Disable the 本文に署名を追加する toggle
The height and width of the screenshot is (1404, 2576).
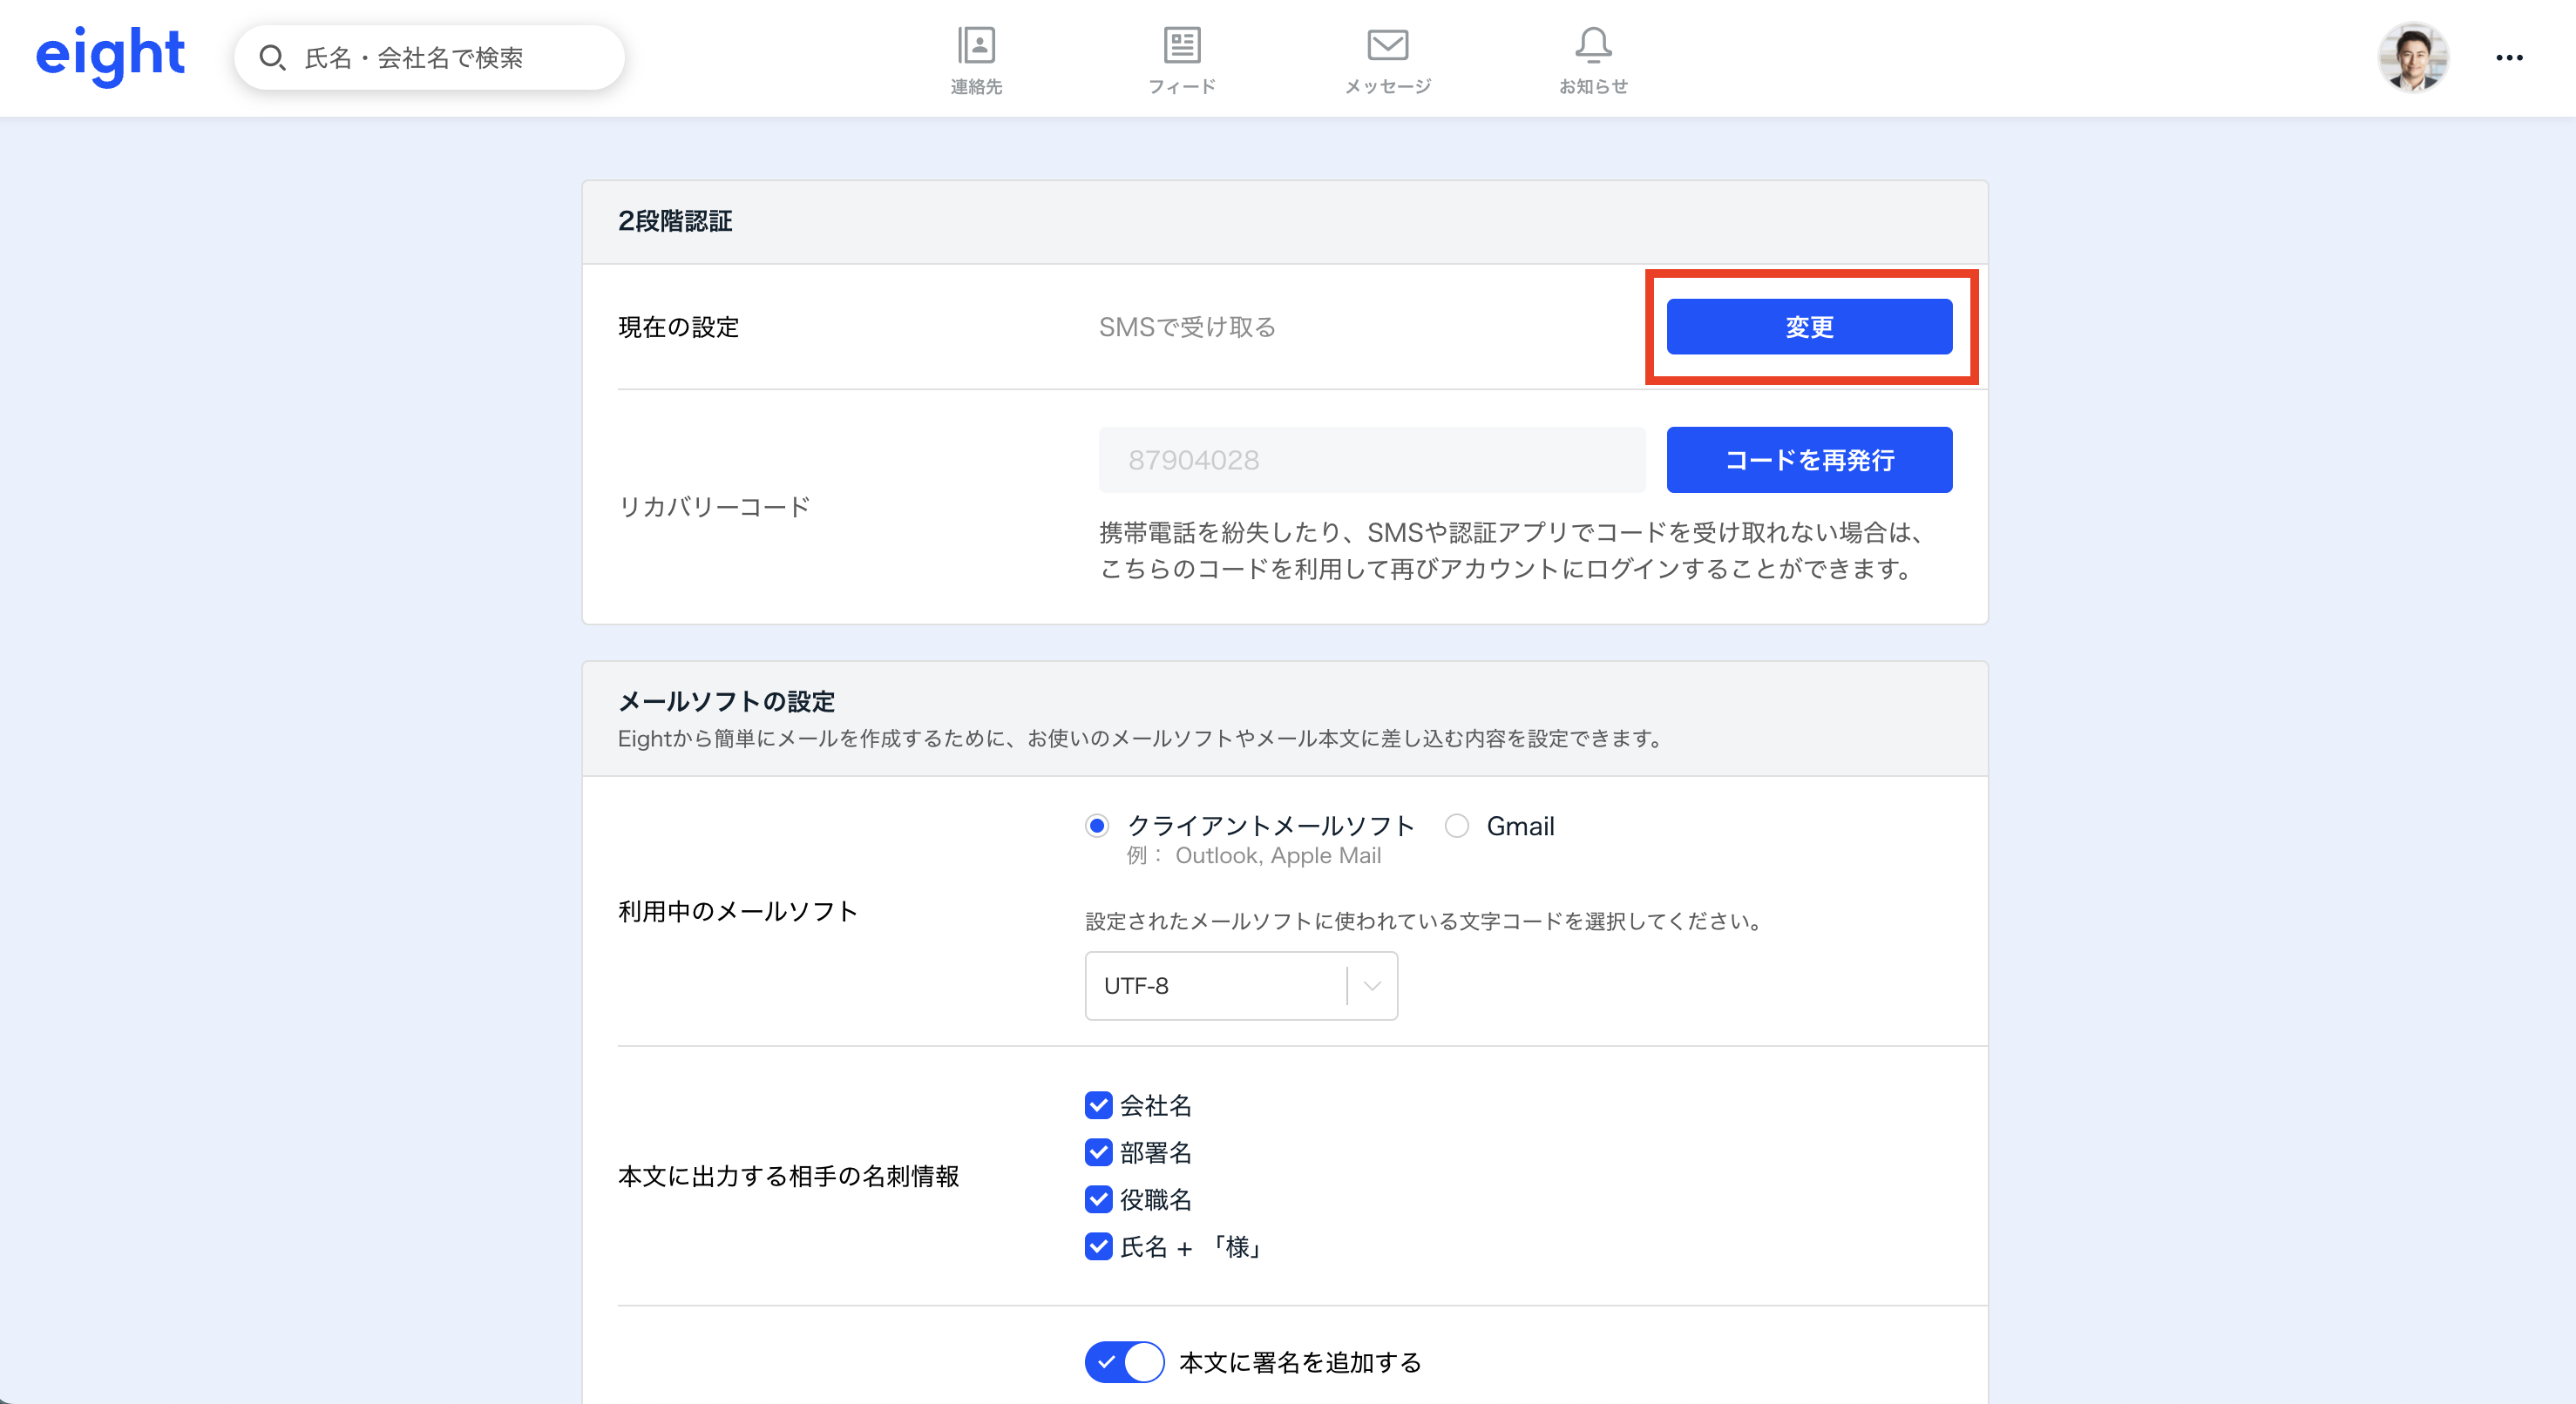1124,1362
